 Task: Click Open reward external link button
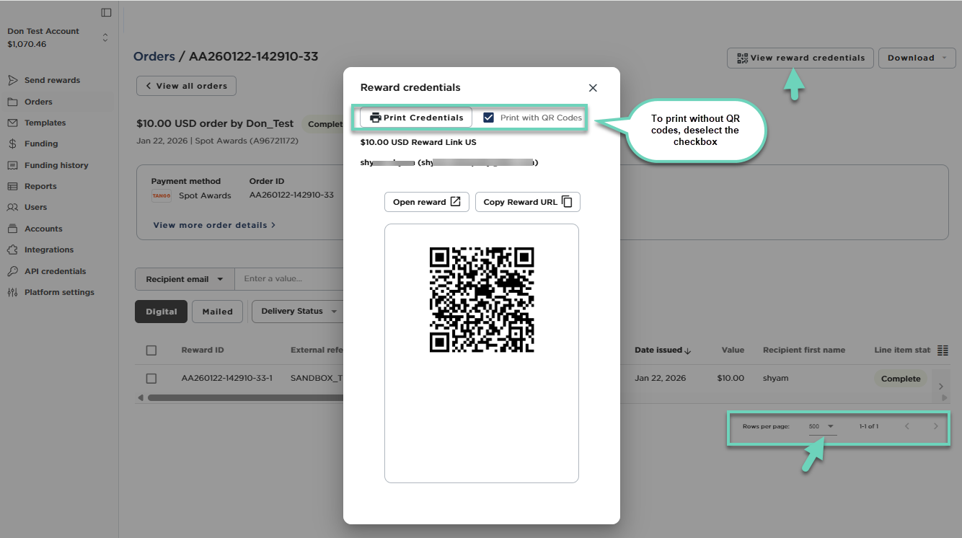426,202
